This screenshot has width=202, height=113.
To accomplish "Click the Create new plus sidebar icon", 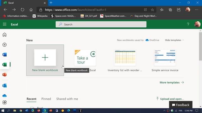I will click(x=4, y=45).
